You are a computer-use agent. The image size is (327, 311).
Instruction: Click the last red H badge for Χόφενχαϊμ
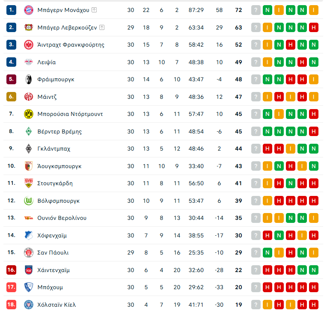click(x=314, y=235)
